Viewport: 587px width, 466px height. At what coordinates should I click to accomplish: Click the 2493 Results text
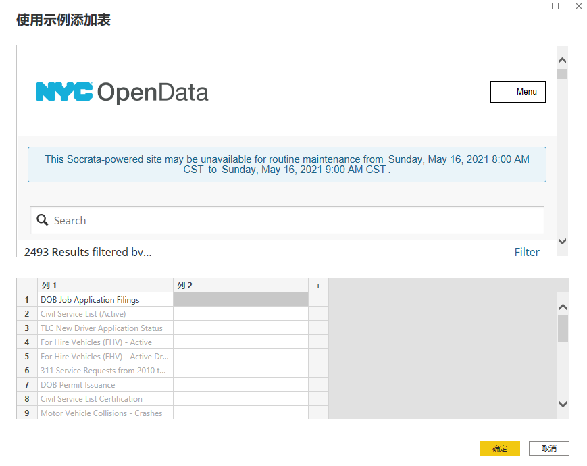pyautogui.click(x=57, y=252)
